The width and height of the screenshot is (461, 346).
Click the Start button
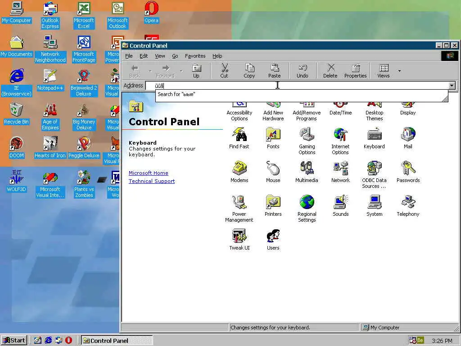[14, 341]
